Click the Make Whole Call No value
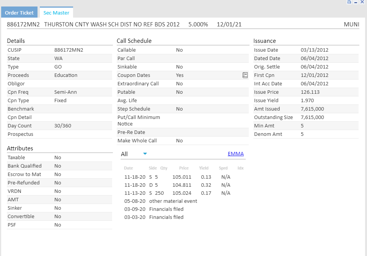This screenshot has width=367, height=256. tap(179, 141)
